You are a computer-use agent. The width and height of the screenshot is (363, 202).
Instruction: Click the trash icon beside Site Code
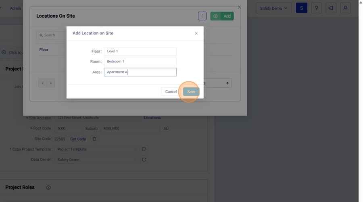coord(94,139)
